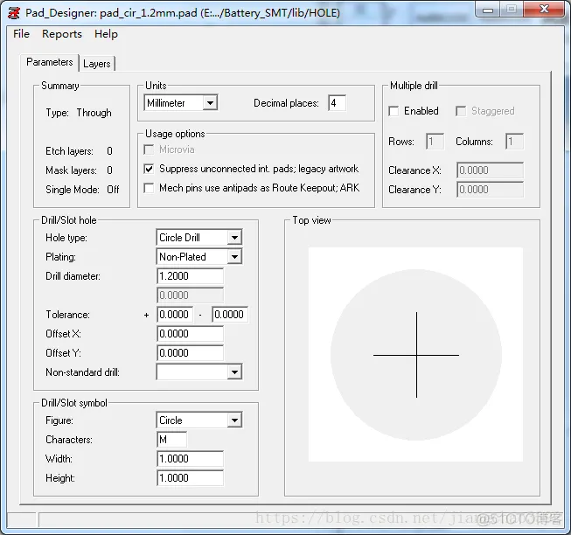Click the pad preview in Top view
This screenshot has height=535, width=571.
(416, 355)
